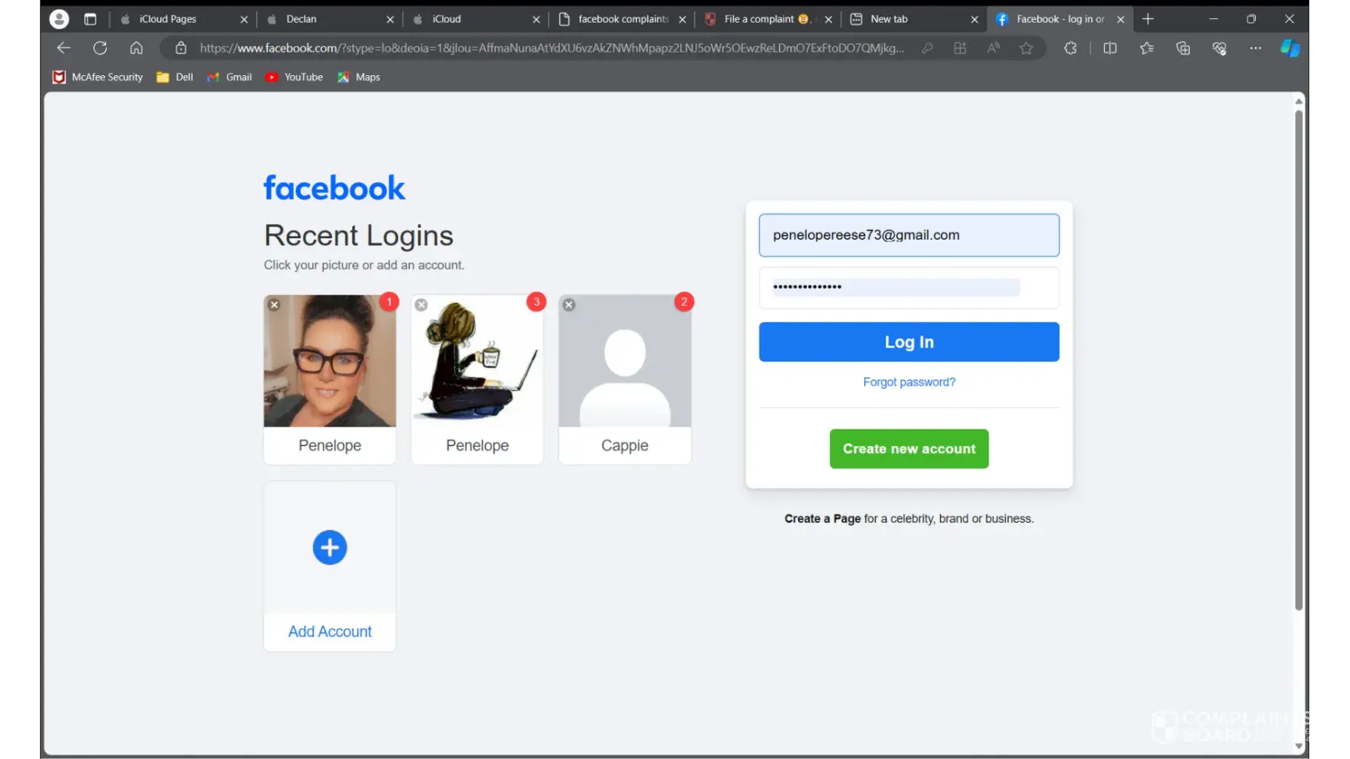Click the blue plus Add Account icon

330,547
